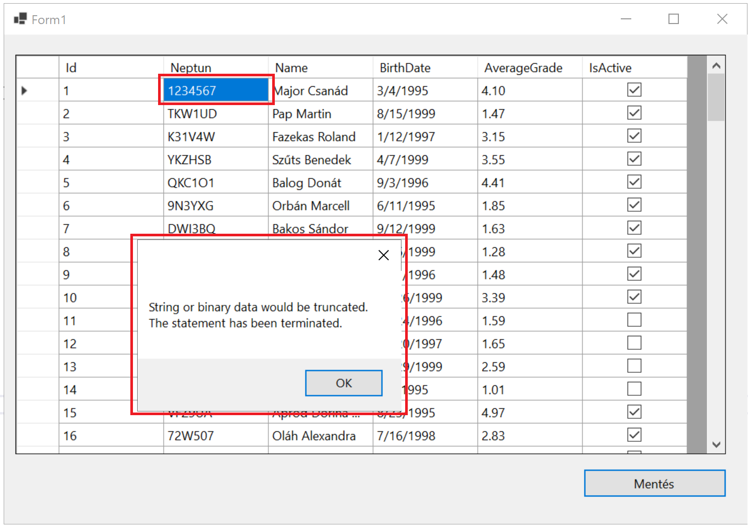Click the vertical scrollbar thumb
The width and height of the screenshot is (748, 526).
tap(716, 97)
